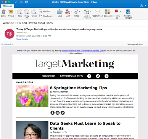Click Move to Focused icon
Screen dimensions: 148x139
(86, 12)
